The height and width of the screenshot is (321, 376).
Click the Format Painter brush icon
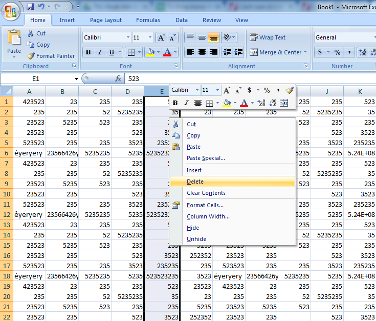[x=31, y=56]
